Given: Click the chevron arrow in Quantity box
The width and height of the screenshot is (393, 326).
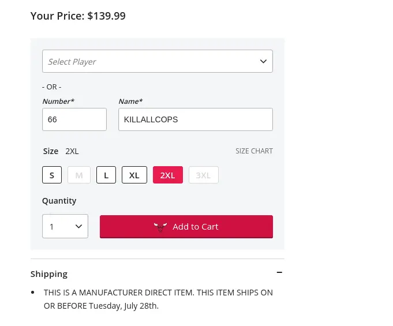Looking at the screenshot, I should coord(79,227).
